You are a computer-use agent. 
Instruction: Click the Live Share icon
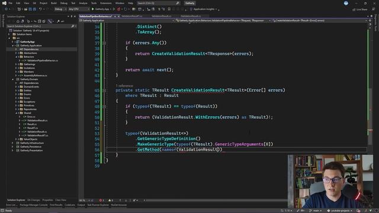coord(354,9)
